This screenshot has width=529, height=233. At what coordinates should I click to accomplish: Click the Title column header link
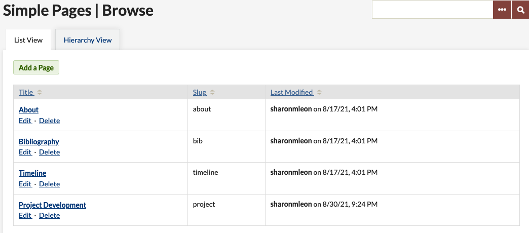pos(26,92)
